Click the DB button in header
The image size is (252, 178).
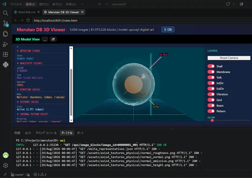[168, 30]
